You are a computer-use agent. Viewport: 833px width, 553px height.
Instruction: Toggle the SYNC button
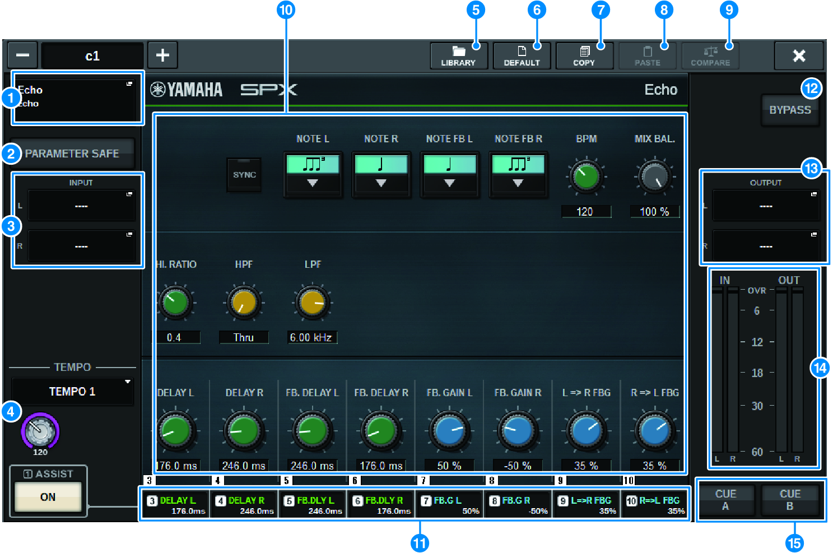[x=244, y=174]
